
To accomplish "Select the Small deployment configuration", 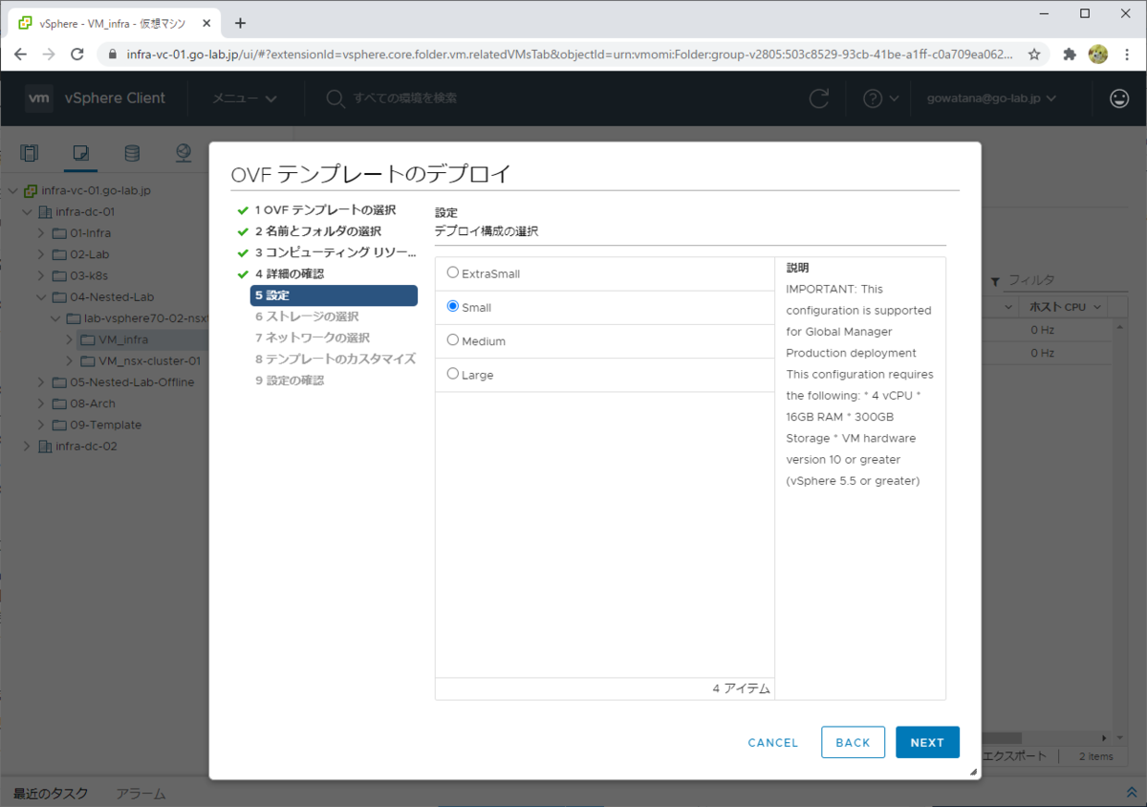I will coord(453,307).
